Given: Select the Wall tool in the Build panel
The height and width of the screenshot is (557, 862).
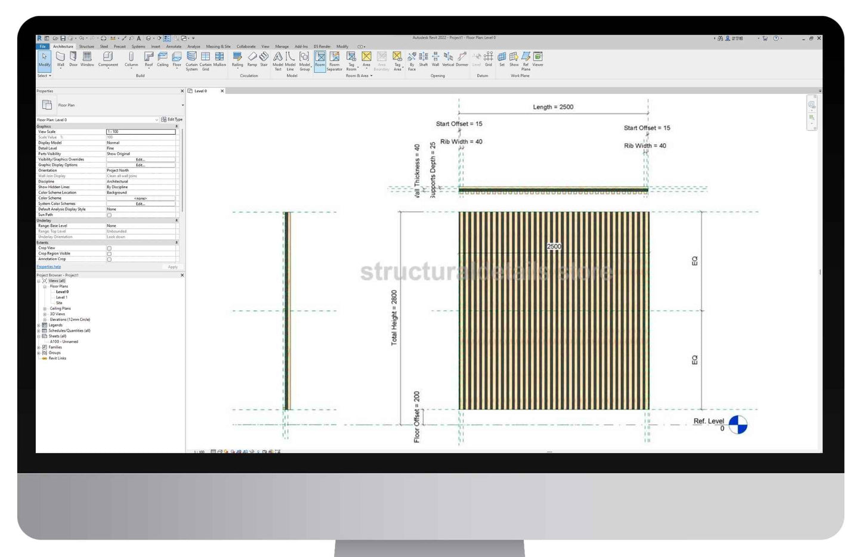Looking at the screenshot, I should pos(60,58).
